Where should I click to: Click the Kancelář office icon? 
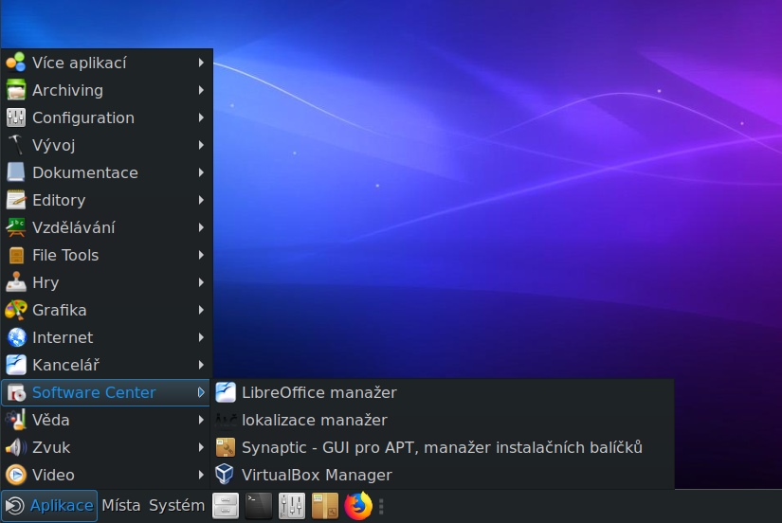(x=15, y=365)
